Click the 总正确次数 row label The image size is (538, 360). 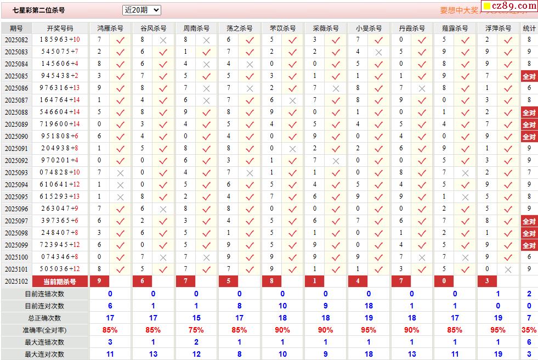44,318
